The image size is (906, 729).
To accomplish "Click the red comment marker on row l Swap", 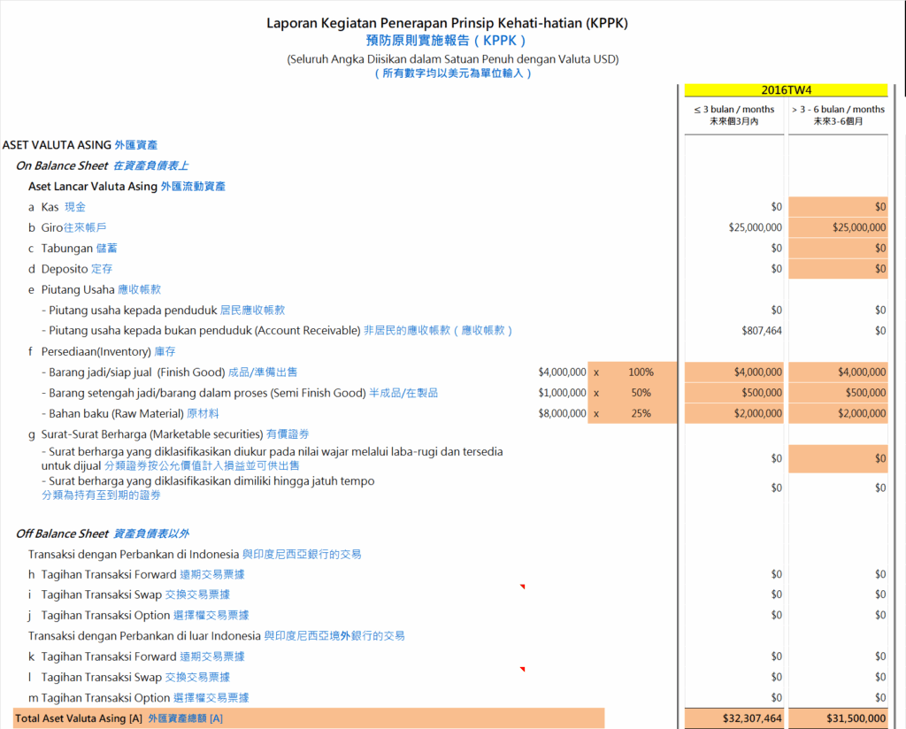I will (522, 670).
